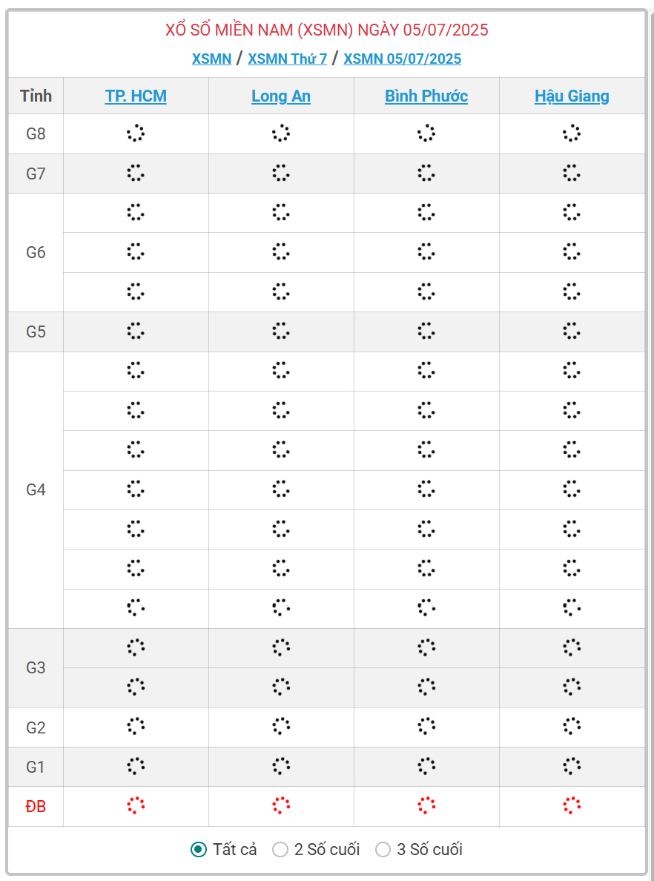654x881 pixels.
Task: Click the red ĐB row label
Action: (36, 807)
